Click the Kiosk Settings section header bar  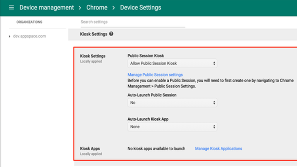pos(94,34)
